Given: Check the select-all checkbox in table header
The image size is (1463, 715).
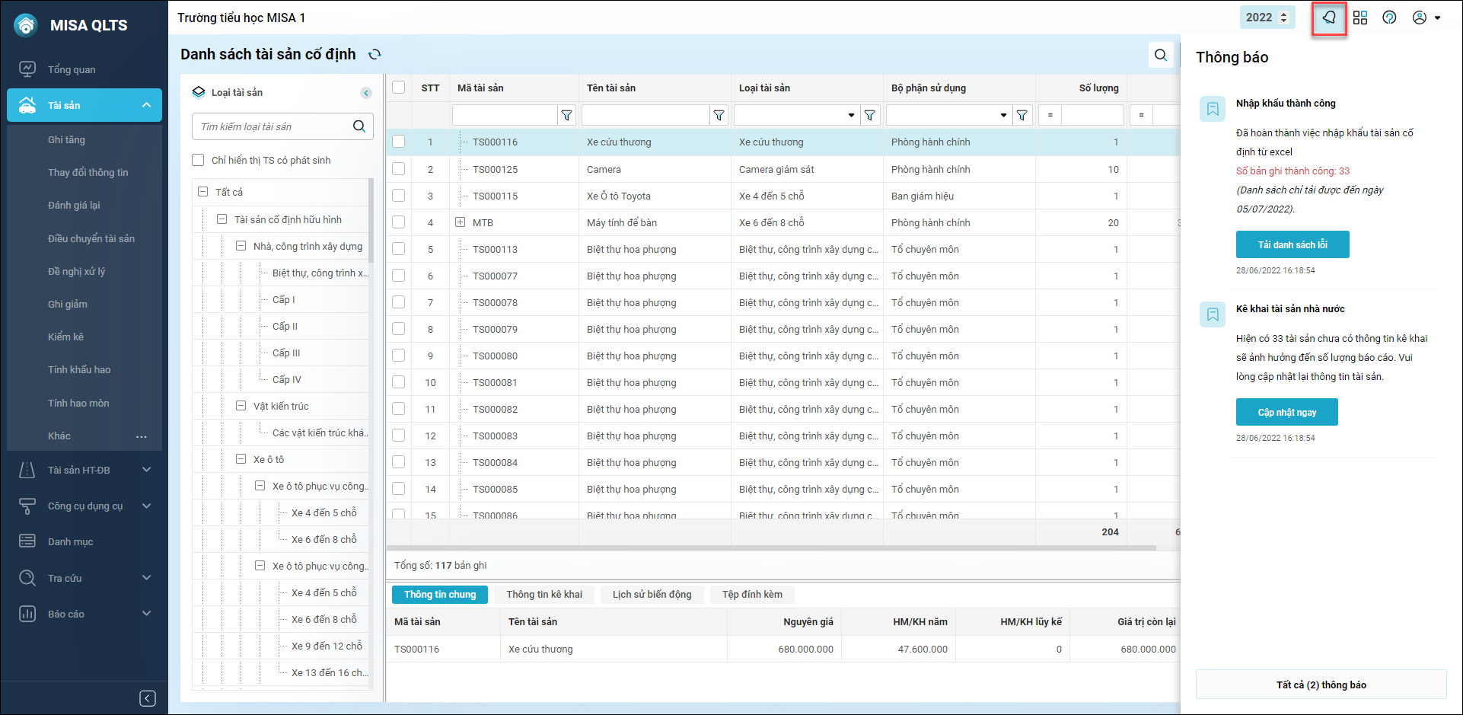Looking at the screenshot, I should click(399, 88).
